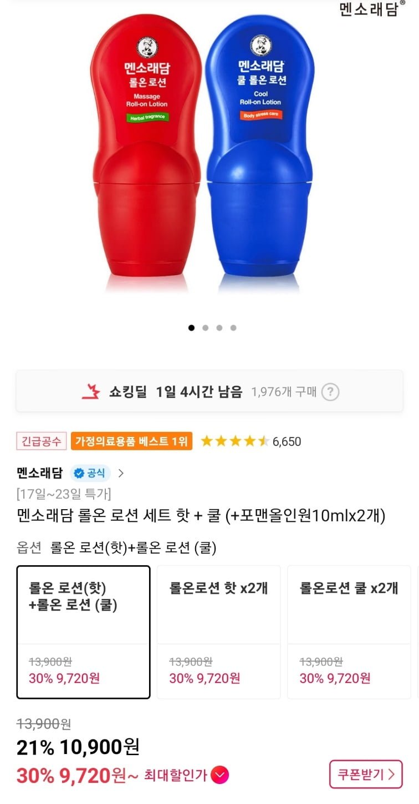This screenshot has height=804, width=419.
Task: Open the 6,650 reviews count
Action: [287, 441]
